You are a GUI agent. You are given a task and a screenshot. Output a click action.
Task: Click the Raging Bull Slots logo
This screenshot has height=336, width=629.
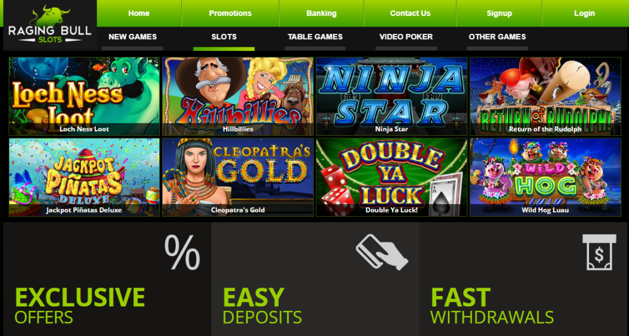50,25
